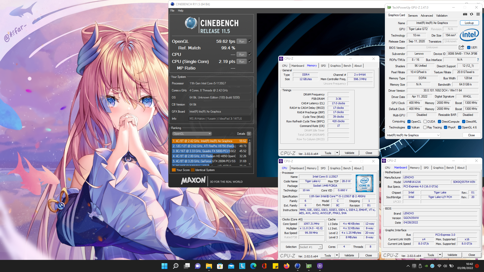Click the Cinebench ranking list scrollbar

[x=250, y=152]
